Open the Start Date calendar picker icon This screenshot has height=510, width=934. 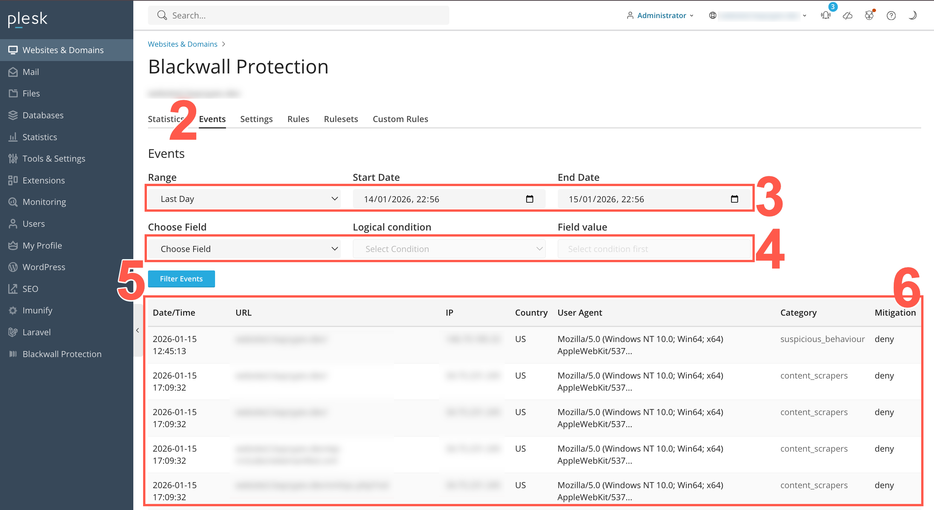click(530, 199)
